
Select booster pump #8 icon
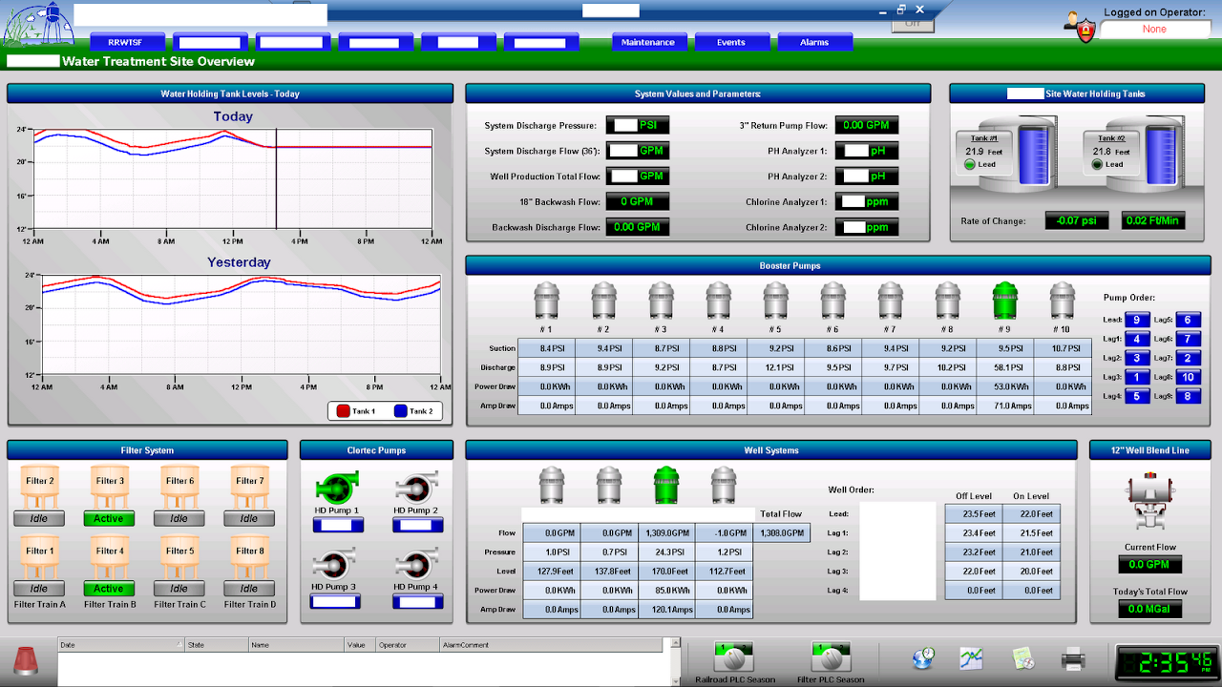point(948,301)
